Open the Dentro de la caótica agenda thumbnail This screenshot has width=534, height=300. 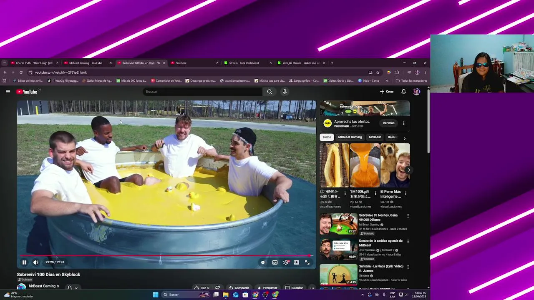tap(338, 250)
